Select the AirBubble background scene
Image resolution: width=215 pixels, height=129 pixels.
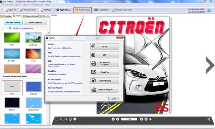(x=33, y=87)
